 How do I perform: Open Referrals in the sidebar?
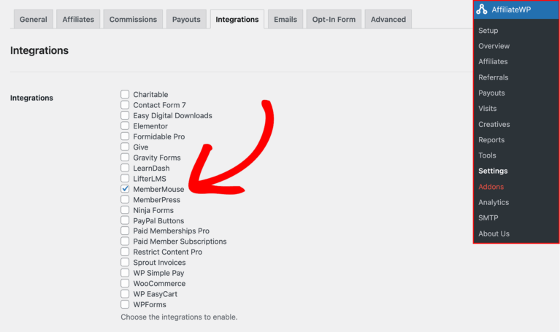coord(494,77)
